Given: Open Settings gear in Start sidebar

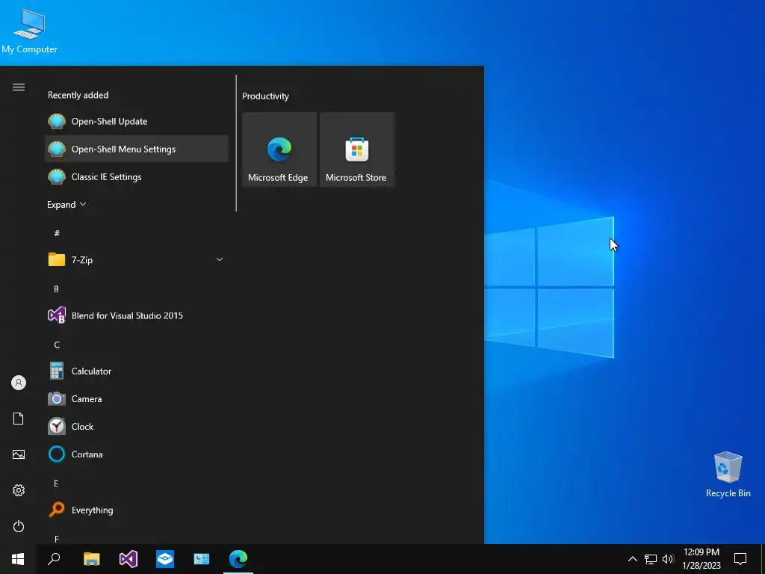Looking at the screenshot, I should tap(19, 490).
